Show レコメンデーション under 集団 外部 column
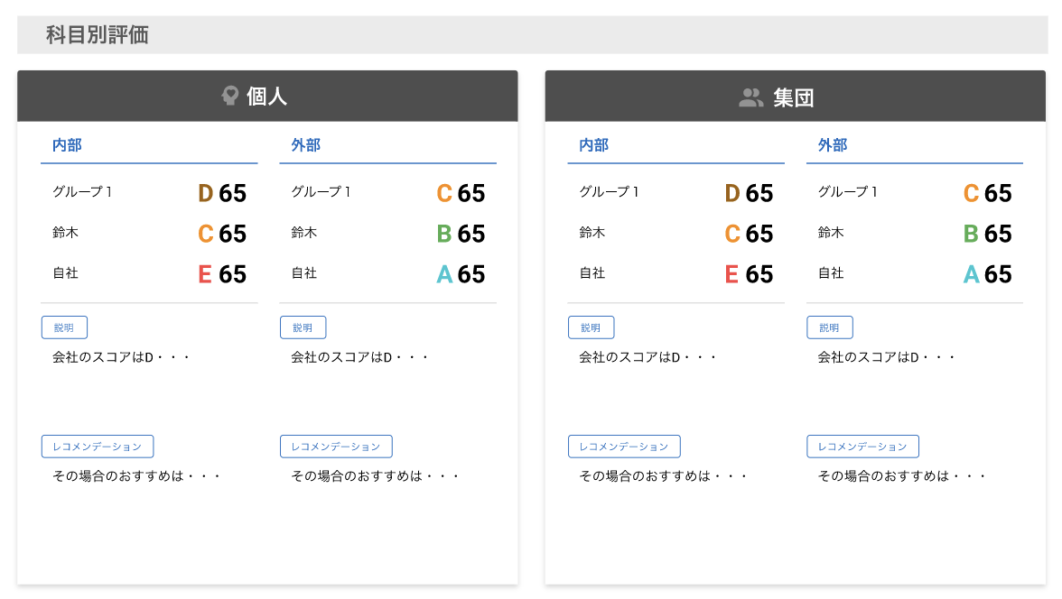Image resolution: width=1062 pixels, height=599 pixels. tap(862, 447)
